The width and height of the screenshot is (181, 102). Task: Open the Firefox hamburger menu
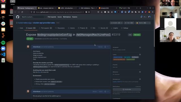pyautogui.click(x=153, y=12)
